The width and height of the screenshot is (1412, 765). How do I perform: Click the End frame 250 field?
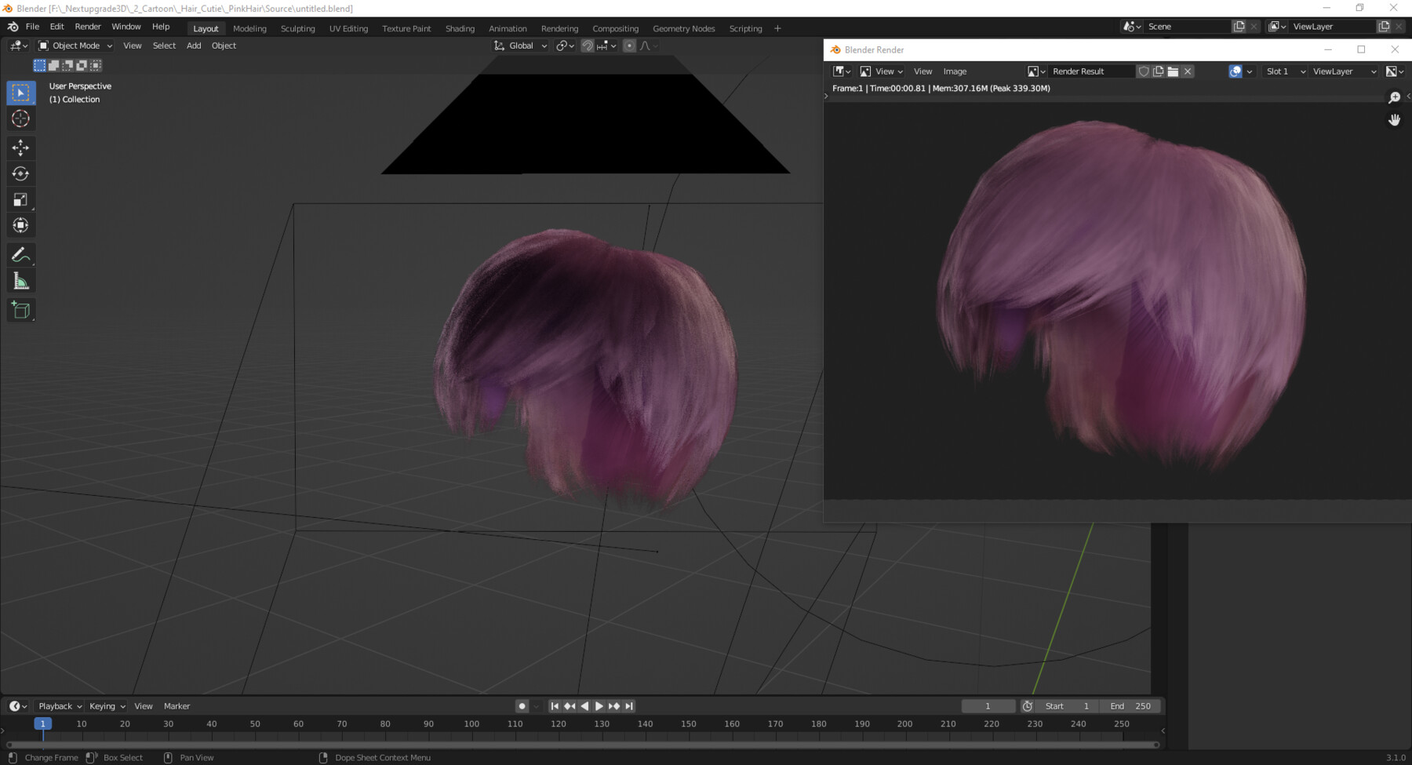point(1130,706)
